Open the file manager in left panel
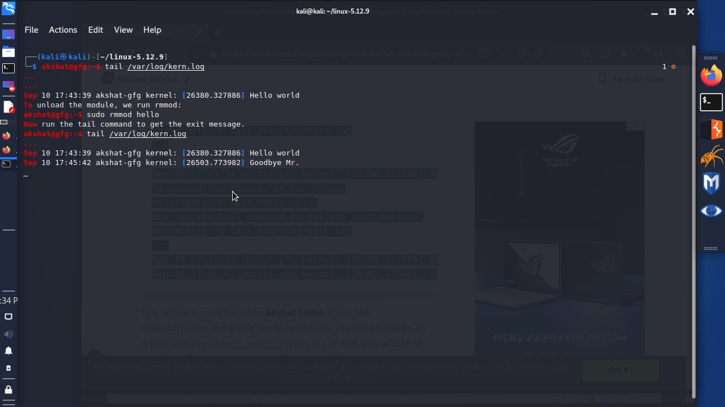The width and height of the screenshot is (725, 407). pyautogui.click(x=8, y=52)
